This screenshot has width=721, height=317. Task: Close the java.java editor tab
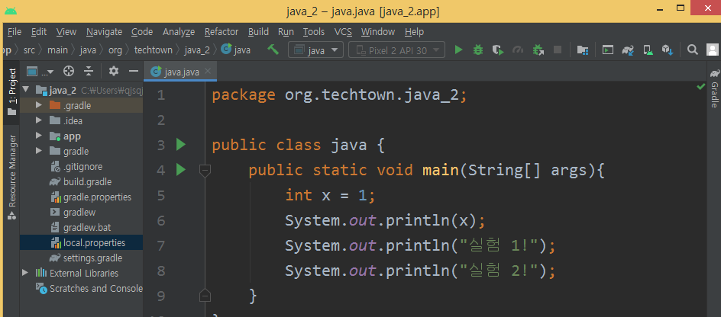pos(208,71)
